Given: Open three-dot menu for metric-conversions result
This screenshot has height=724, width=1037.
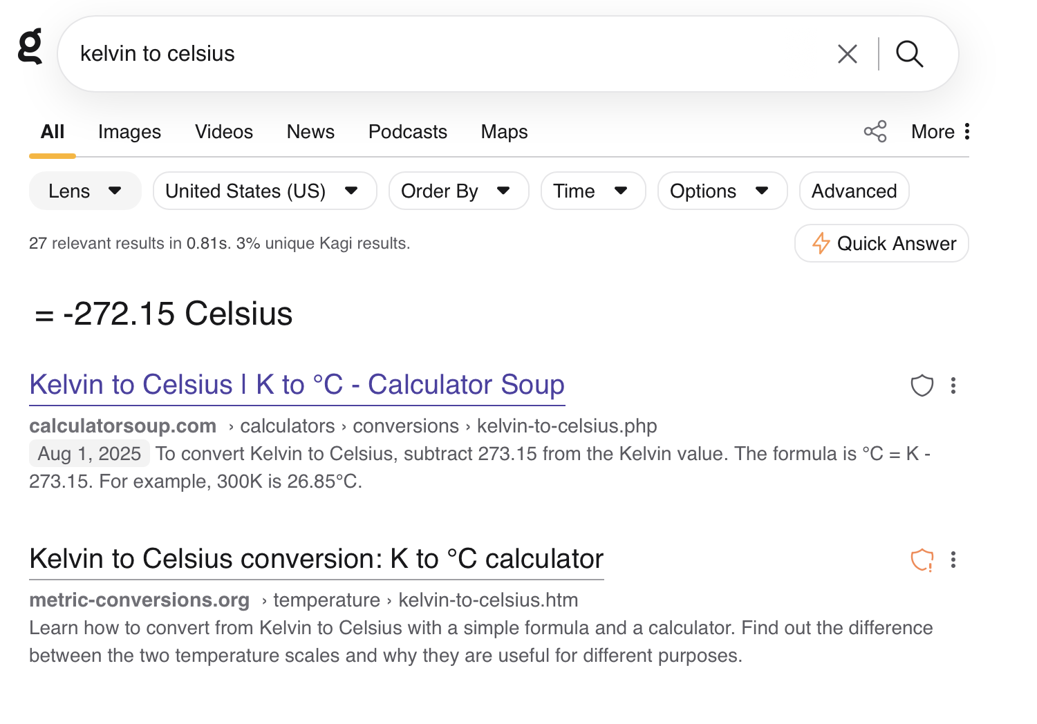Looking at the screenshot, I should [x=953, y=560].
